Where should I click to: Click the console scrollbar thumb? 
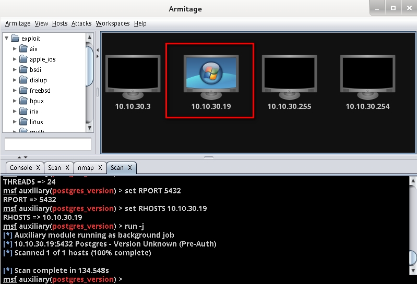[413, 257]
